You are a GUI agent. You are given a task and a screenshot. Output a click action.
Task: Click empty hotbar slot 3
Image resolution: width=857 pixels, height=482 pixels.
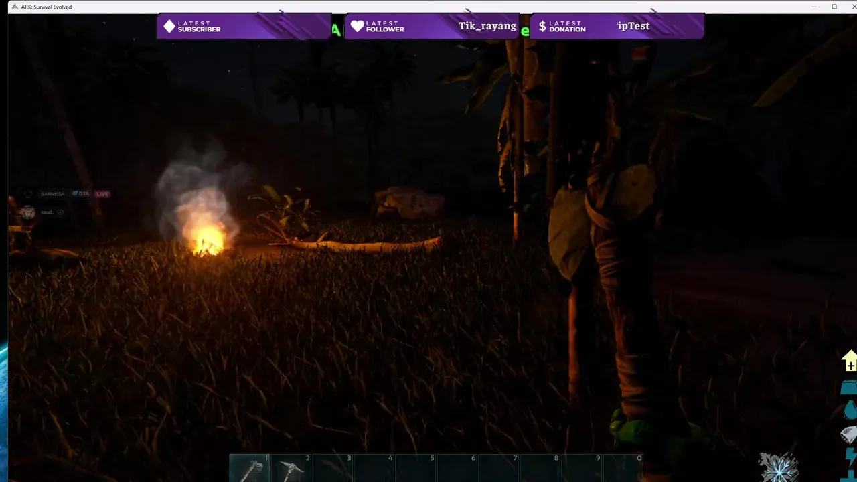332,468
